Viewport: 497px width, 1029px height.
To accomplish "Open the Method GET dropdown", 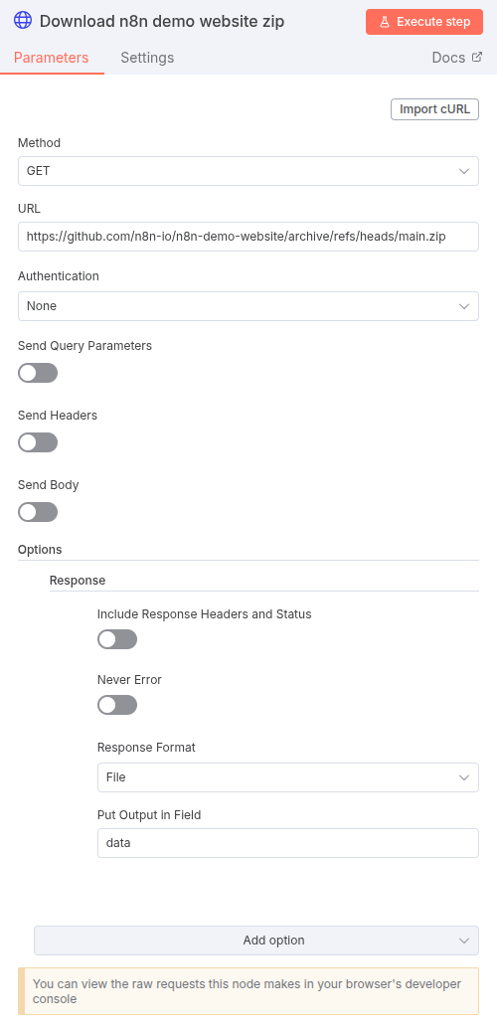I will (248, 171).
